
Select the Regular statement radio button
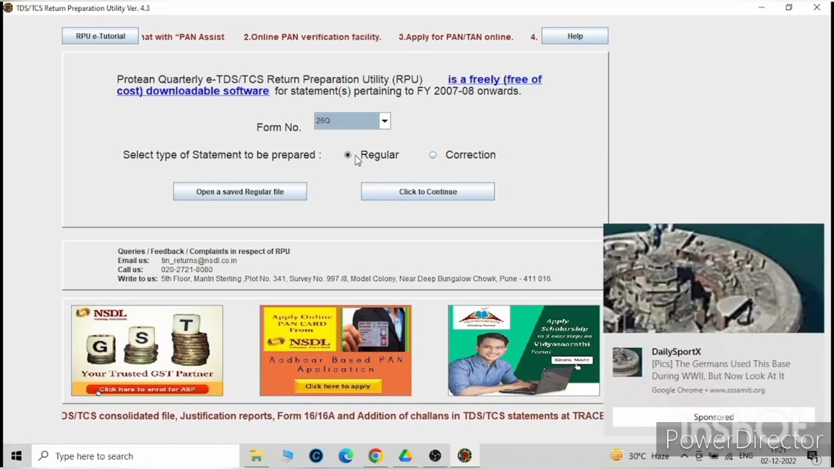pyautogui.click(x=347, y=155)
